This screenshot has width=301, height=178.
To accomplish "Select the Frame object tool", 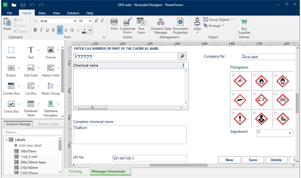I will tap(11, 53).
